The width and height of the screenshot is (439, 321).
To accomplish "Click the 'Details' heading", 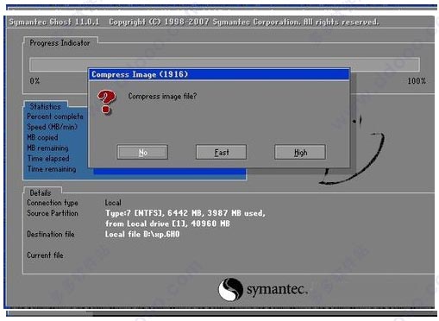I will [x=41, y=192].
